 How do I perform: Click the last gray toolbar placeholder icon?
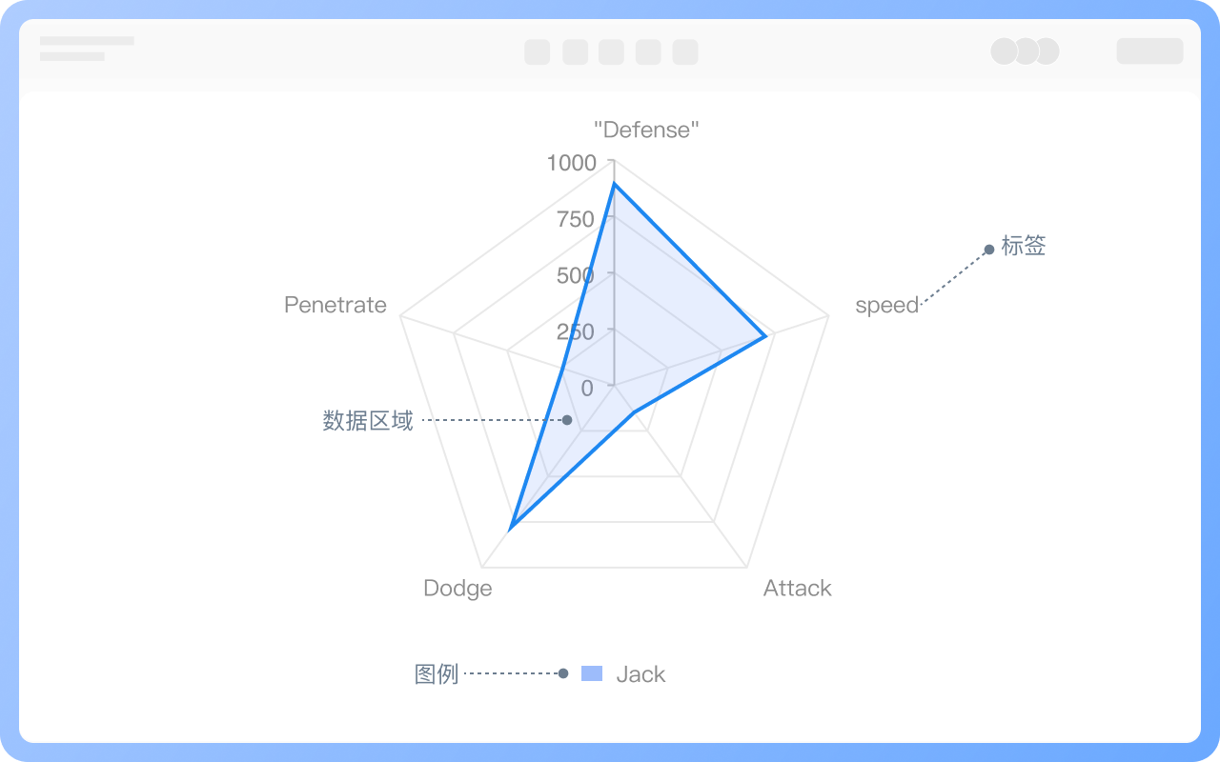pyautogui.click(x=685, y=51)
